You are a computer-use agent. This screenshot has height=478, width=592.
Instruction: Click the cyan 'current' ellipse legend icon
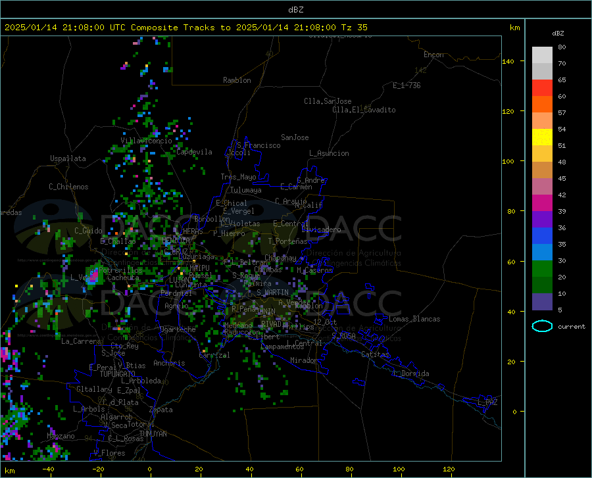pos(542,326)
